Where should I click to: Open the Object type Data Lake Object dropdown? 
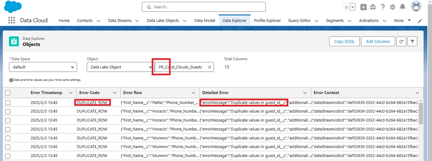click(x=121, y=67)
